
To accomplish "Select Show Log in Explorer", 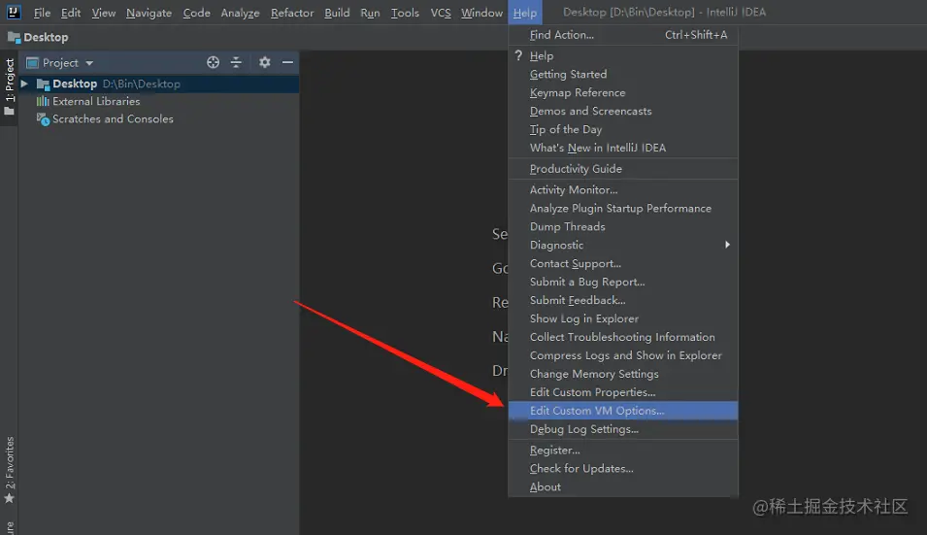I will coord(623,318).
